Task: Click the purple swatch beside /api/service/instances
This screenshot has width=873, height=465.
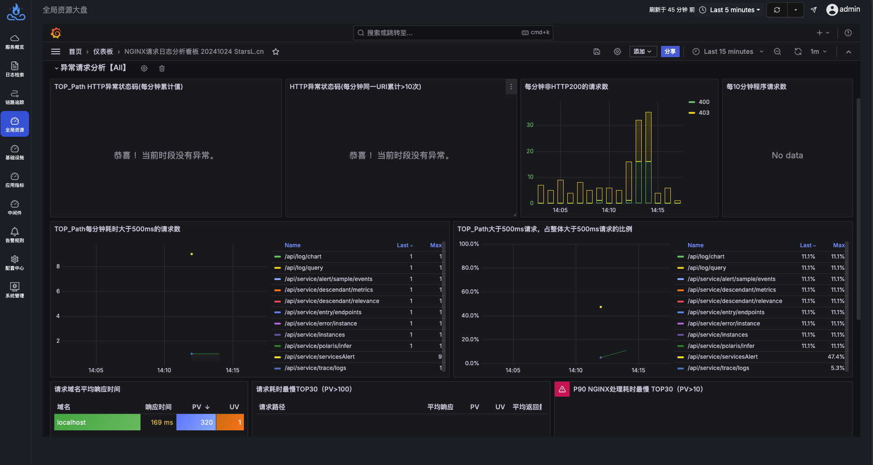Action: (x=277, y=334)
